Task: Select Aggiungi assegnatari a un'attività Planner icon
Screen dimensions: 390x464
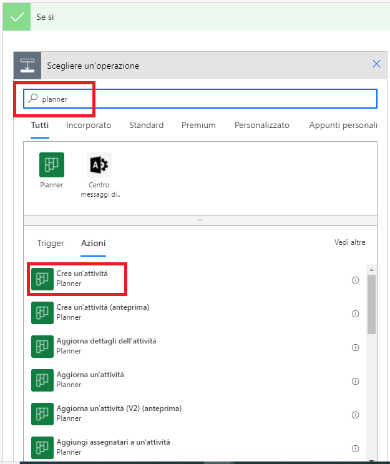Action: 42,448
